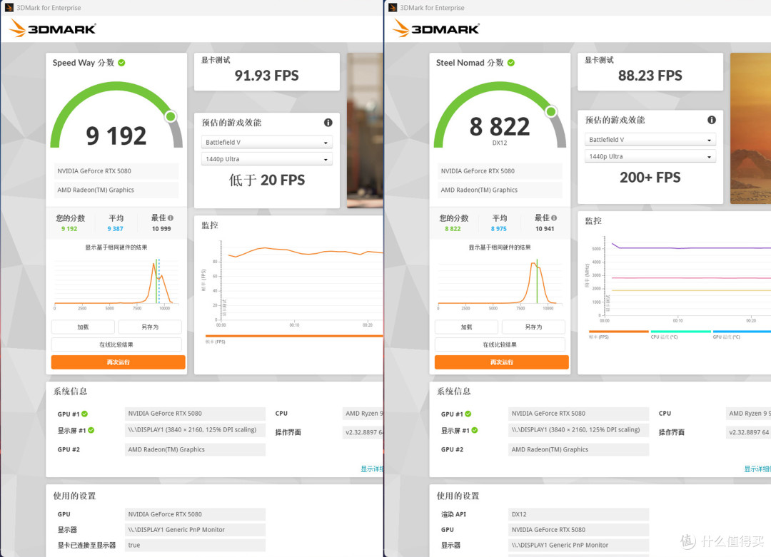Click the Speed Way score gauge knob

coord(171,116)
